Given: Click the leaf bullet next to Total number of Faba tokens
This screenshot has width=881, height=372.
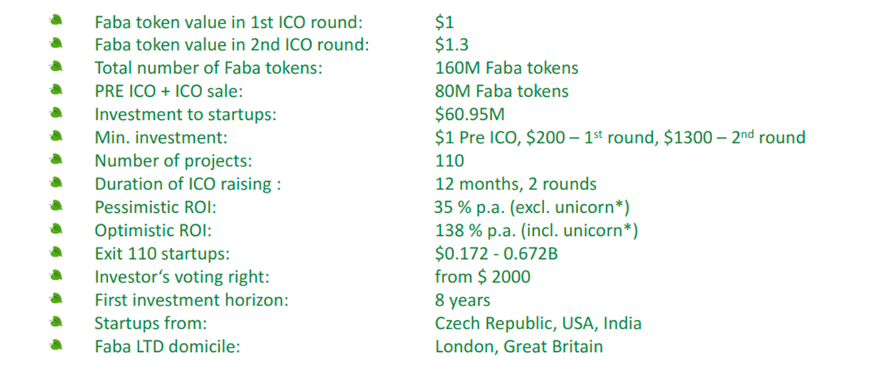Looking at the screenshot, I should pyautogui.click(x=56, y=67).
